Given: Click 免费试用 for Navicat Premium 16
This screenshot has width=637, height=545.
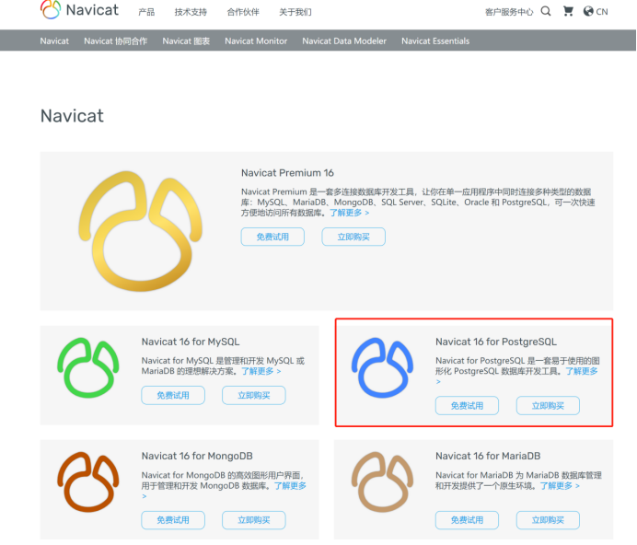Looking at the screenshot, I should pyautogui.click(x=272, y=237).
